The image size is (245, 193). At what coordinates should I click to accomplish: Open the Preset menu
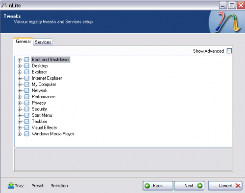click(x=38, y=186)
